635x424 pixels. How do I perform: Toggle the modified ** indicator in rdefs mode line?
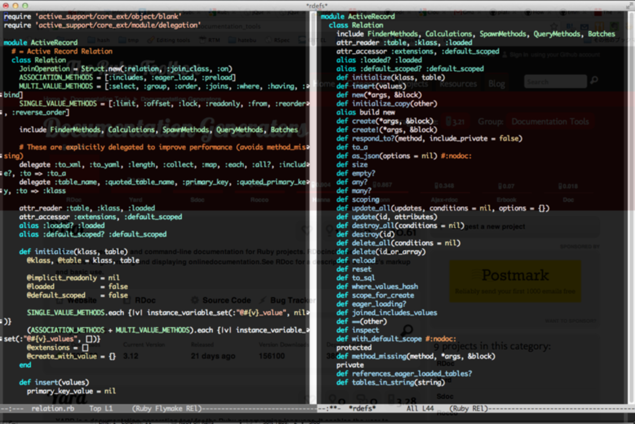tap(331, 408)
